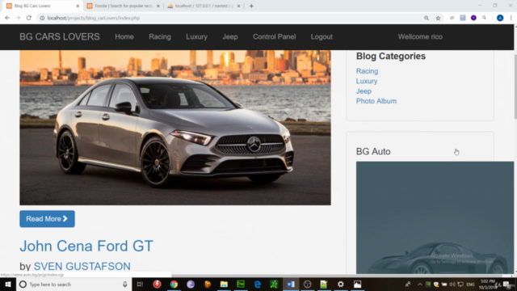Open the John Cena Ford GT post title
The image size is (517, 291).
(x=86, y=246)
